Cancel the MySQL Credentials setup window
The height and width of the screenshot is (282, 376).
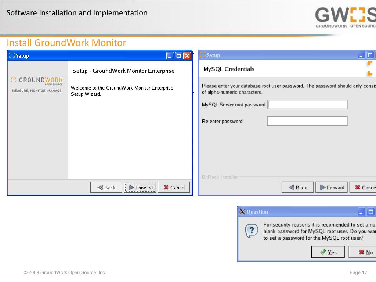coord(363,187)
